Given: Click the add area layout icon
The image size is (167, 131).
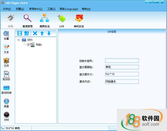Looking at the screenshot, I should point(26,33).
